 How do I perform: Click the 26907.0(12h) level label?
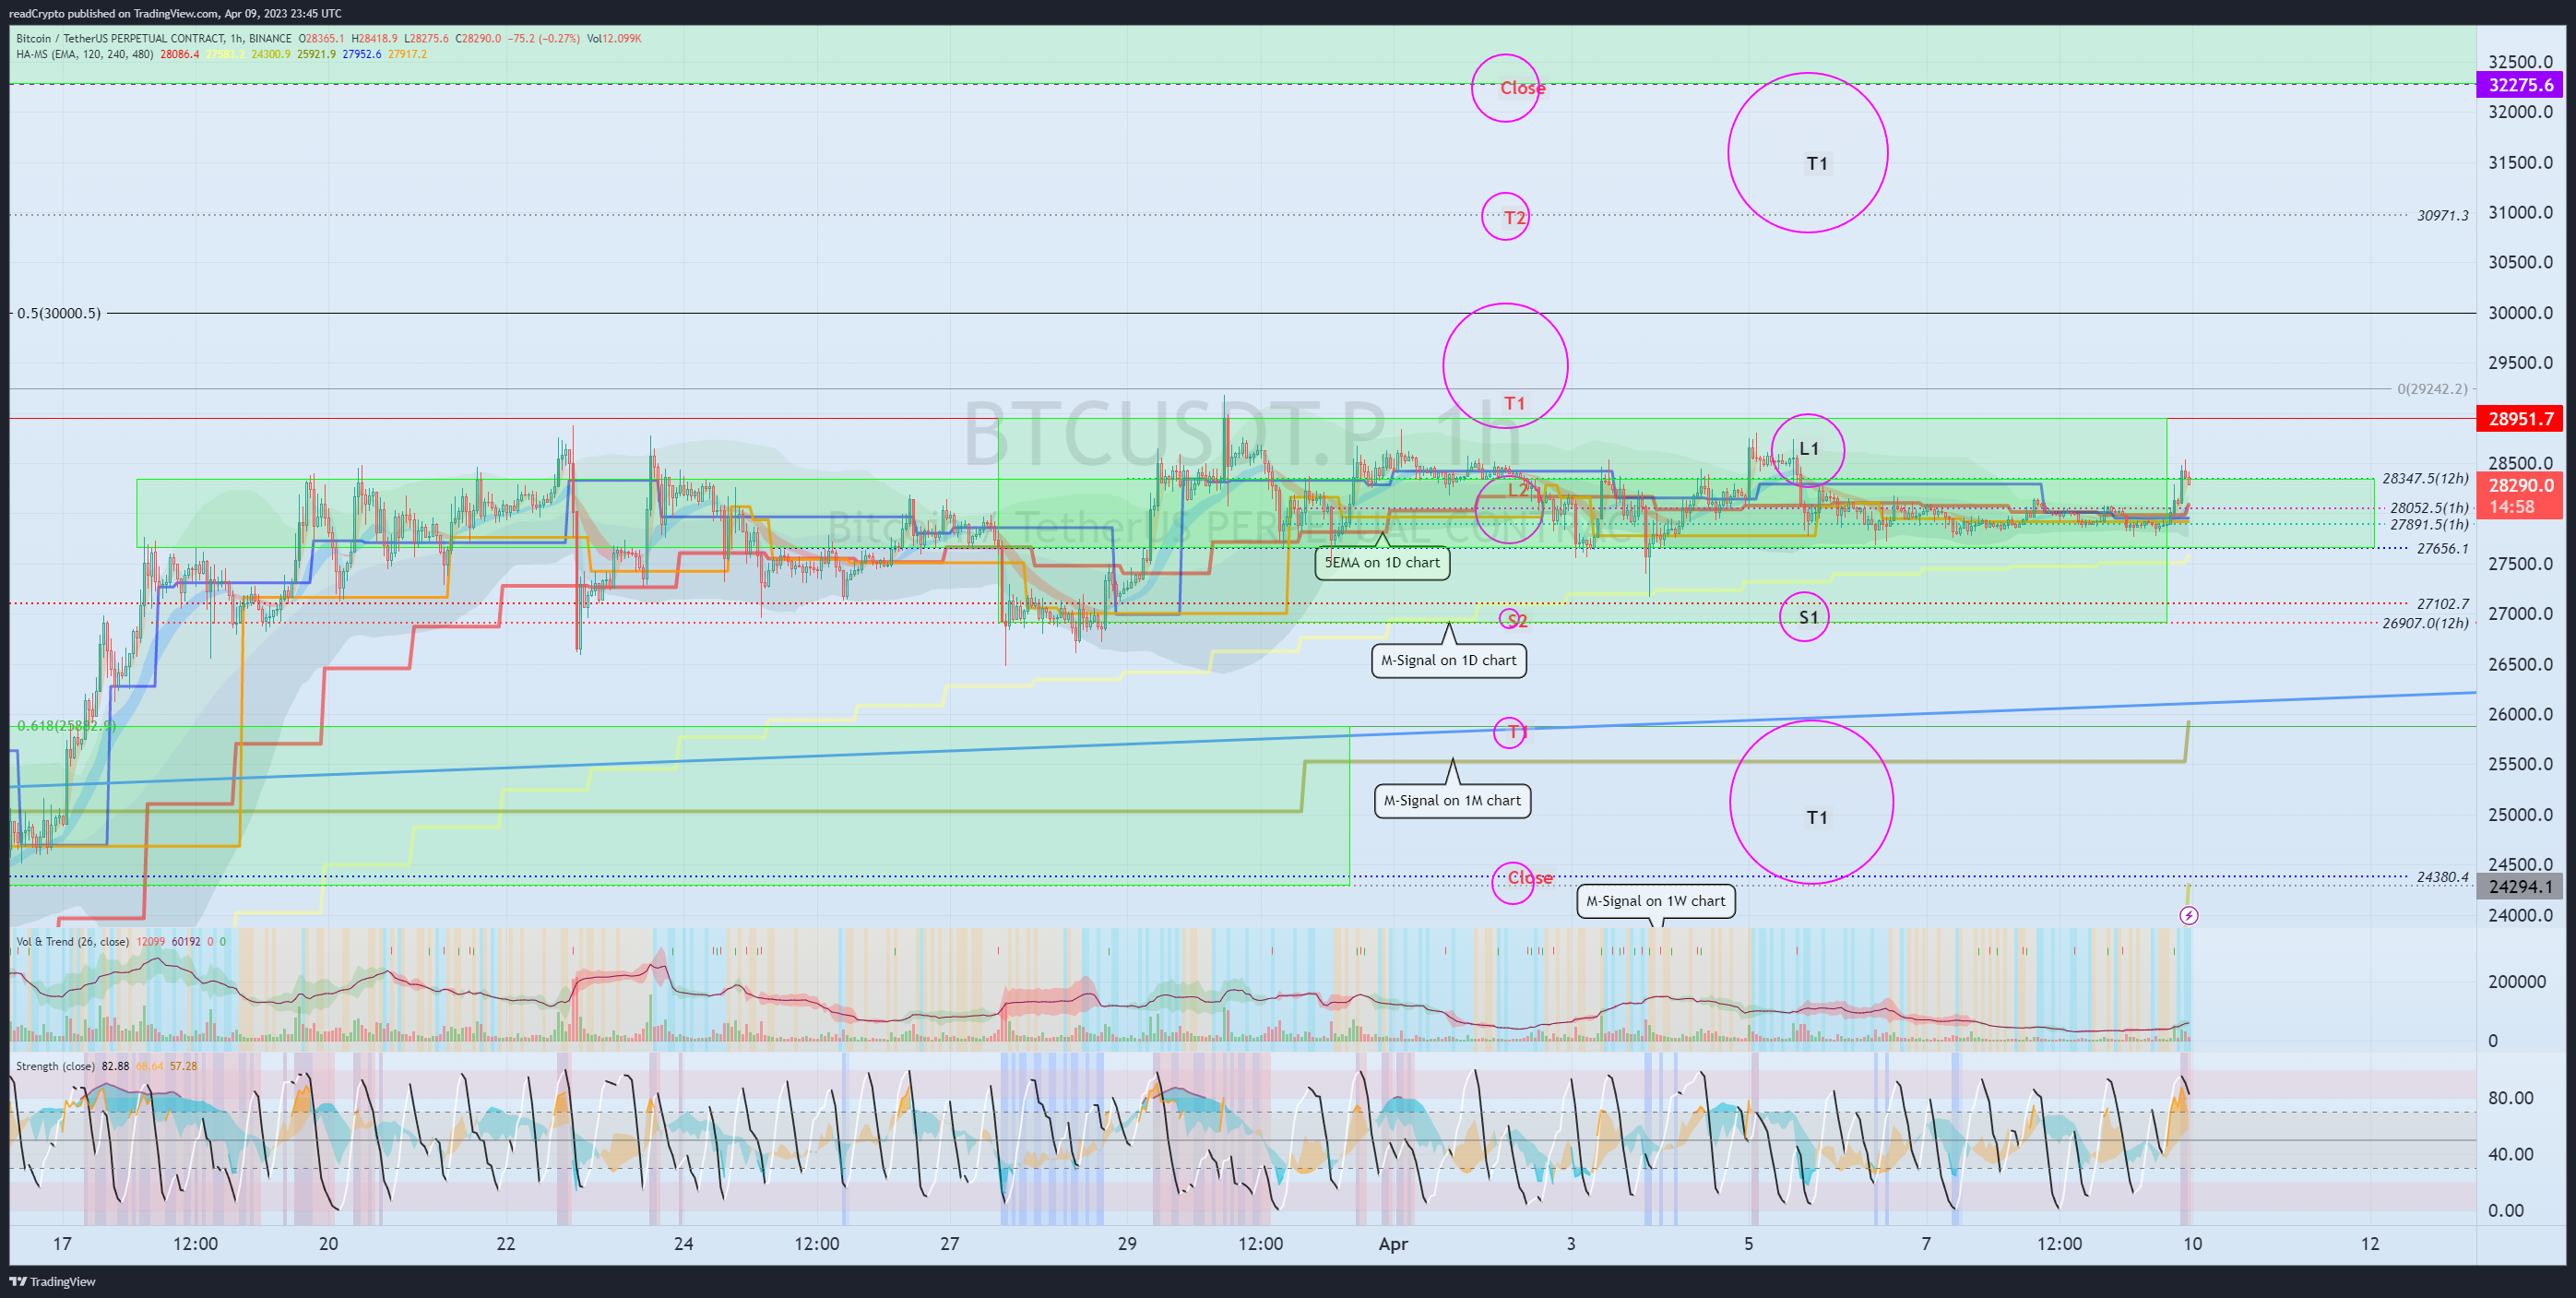click(2424, 623)
